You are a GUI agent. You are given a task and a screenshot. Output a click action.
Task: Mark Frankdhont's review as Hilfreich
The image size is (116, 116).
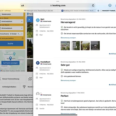[x=112, y=85]
